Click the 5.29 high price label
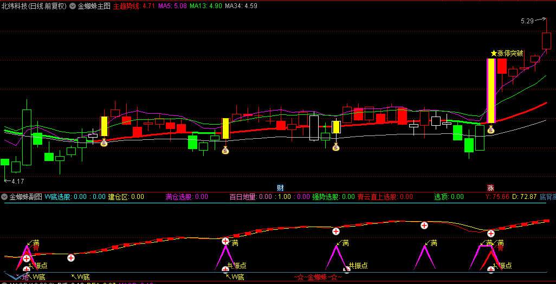This screenshot has width=556, height=284. point(527,21)
